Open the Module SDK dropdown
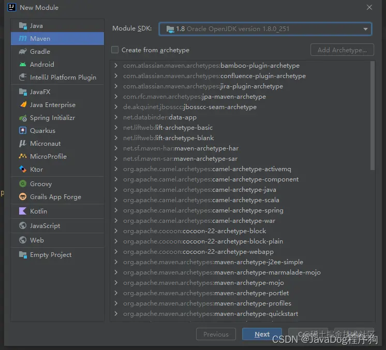This screenshot has width=386, height=350. click(x=265, y=29)
